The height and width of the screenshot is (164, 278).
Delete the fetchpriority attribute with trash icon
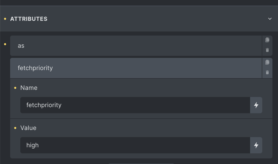pyautogui.click(x=267, y=72)
